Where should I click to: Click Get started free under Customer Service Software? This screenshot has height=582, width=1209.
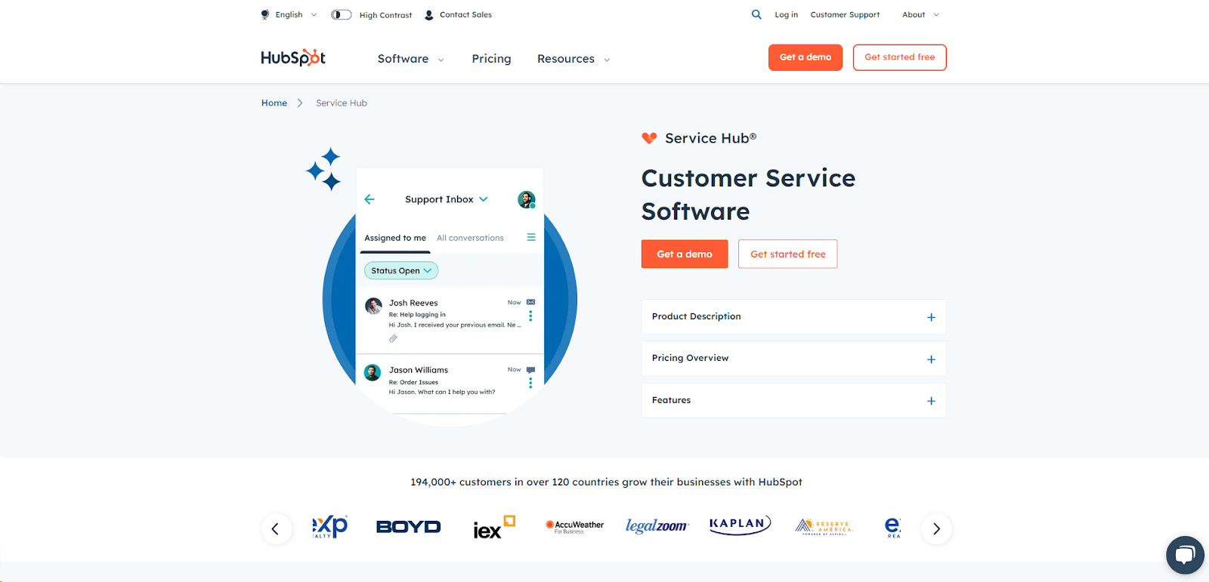tap(788, 254)
